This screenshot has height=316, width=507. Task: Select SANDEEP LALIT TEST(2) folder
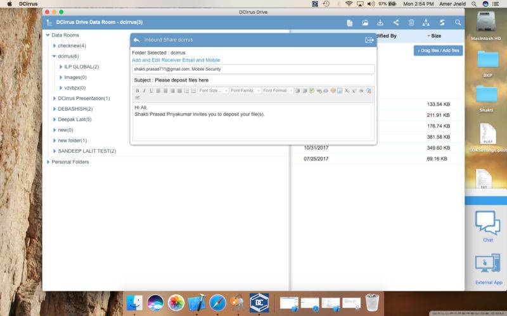(x=87, y=151)
